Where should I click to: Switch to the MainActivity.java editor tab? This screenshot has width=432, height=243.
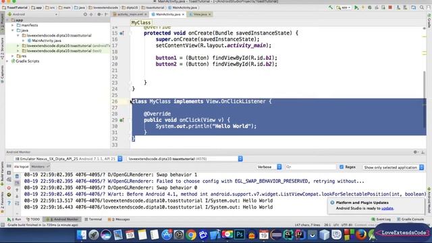167,14
